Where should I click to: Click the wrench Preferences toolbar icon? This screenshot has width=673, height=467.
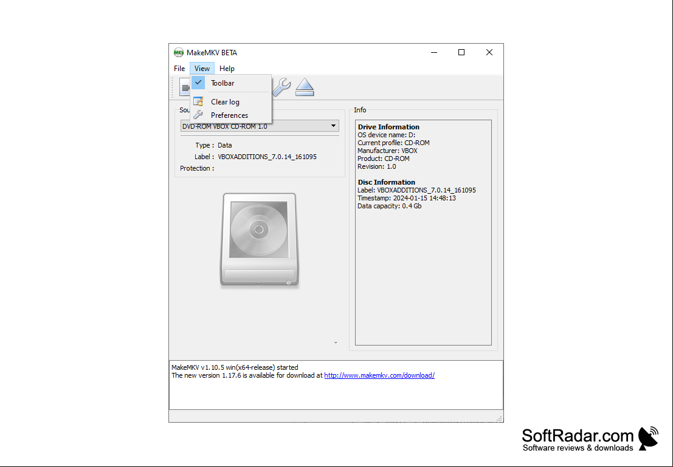pyautogui.click(x=282, y=87)
